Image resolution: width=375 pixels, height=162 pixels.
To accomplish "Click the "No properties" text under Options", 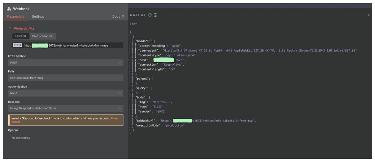I will tap(20, 138).
